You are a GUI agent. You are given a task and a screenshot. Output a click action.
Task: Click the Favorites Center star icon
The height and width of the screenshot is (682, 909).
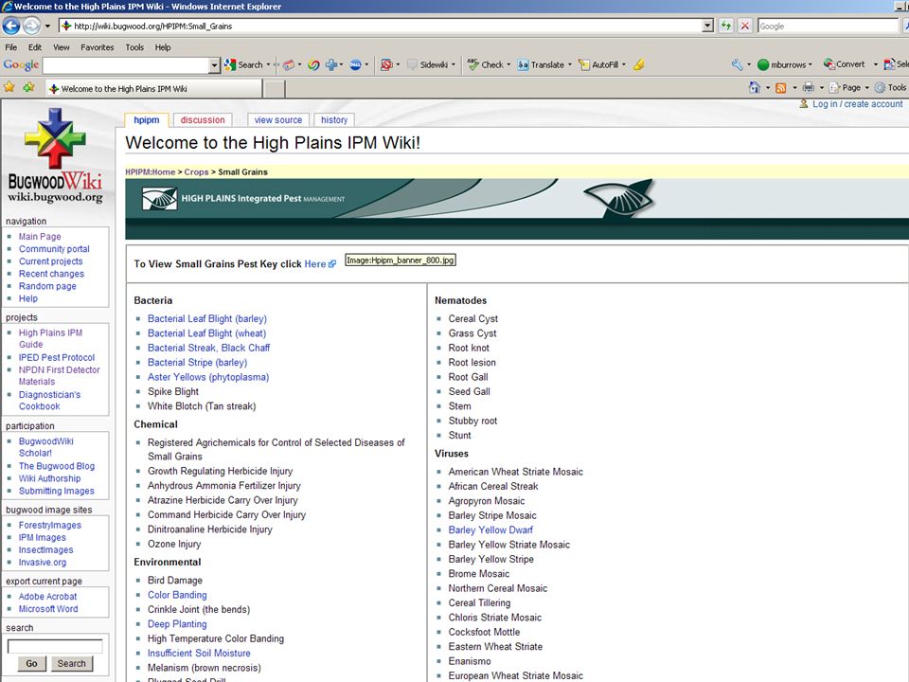pyautogui.click(x=9, y=87)
